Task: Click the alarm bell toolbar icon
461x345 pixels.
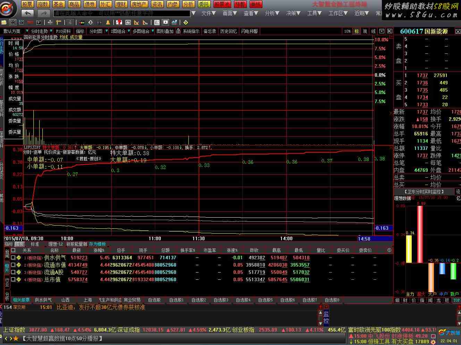Action: click(x=108, y=23)
